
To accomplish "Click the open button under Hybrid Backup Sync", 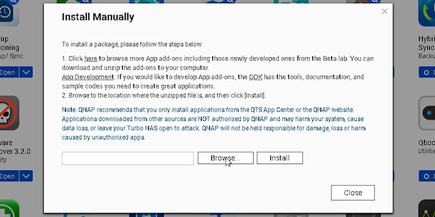I will coord(427,72).
